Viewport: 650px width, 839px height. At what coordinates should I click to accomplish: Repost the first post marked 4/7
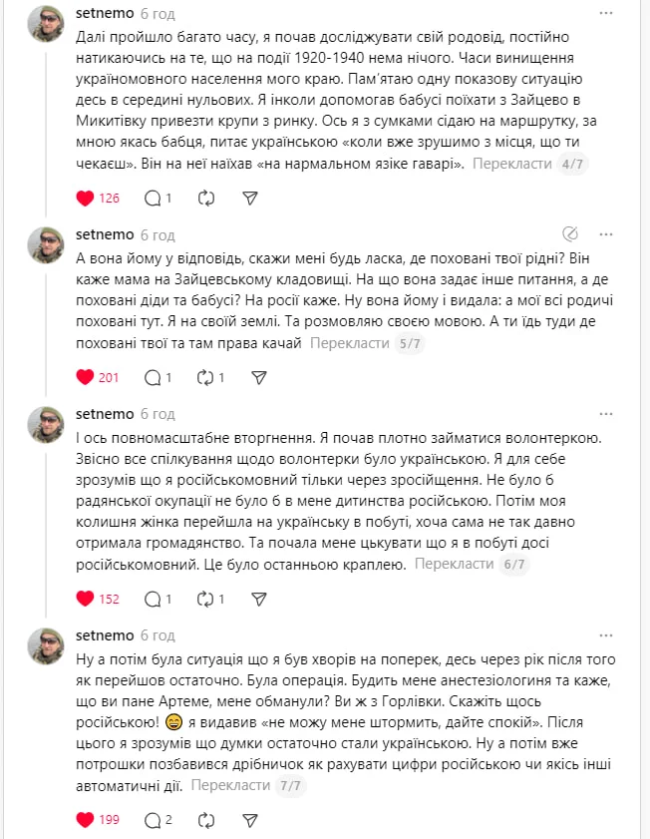(206, 199)
